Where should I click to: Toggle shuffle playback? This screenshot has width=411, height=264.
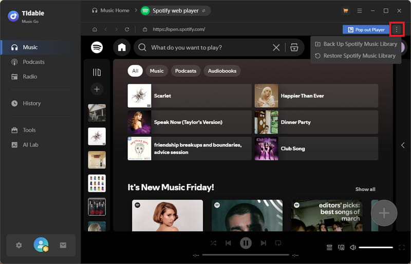(x=213, y=243)
